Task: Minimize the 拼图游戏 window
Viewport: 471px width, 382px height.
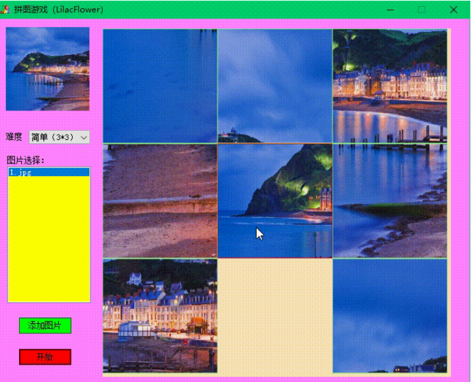Action: 390,10
